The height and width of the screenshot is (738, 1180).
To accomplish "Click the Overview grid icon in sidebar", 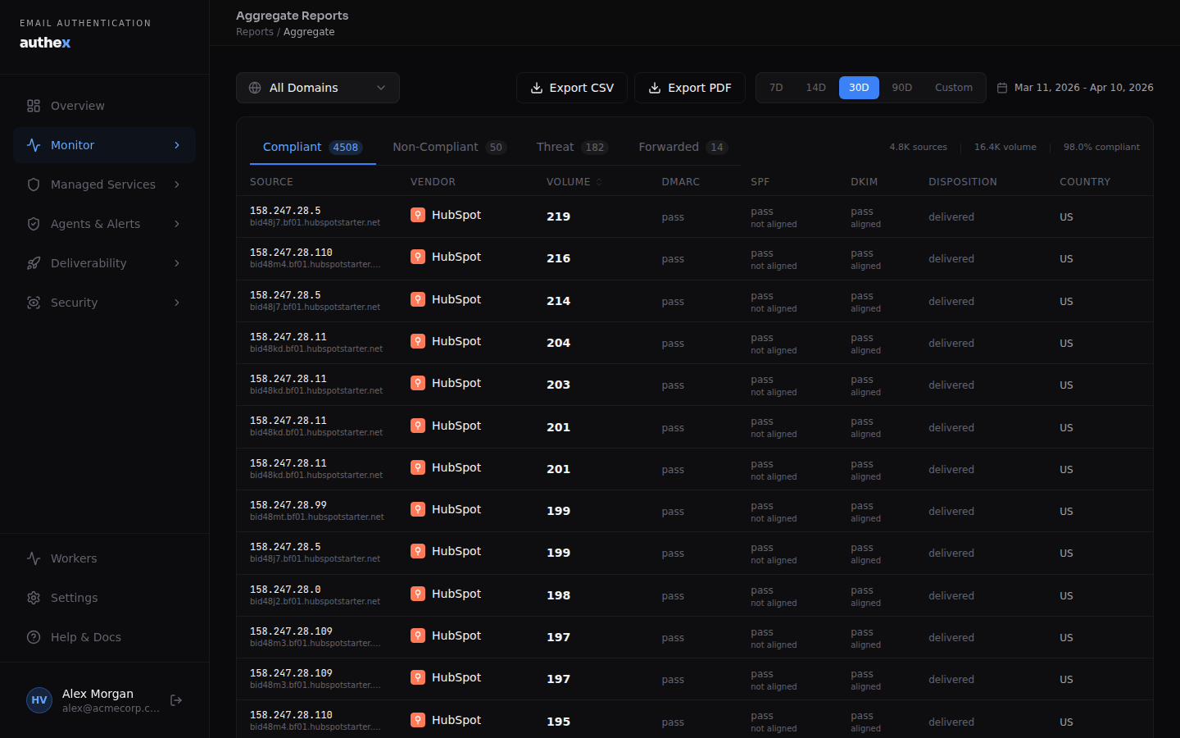I will [x=34, y=106].
